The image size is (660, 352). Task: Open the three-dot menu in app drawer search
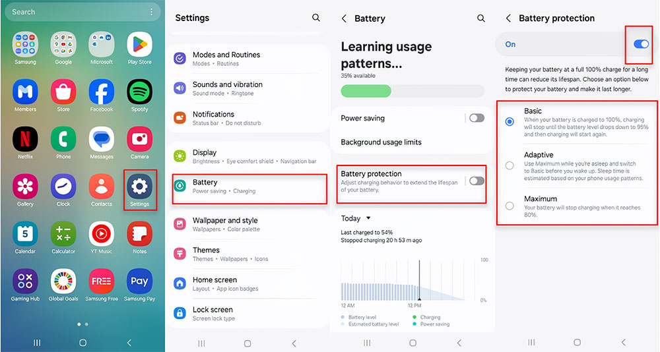pyautogui.click(x=152, y=12)
